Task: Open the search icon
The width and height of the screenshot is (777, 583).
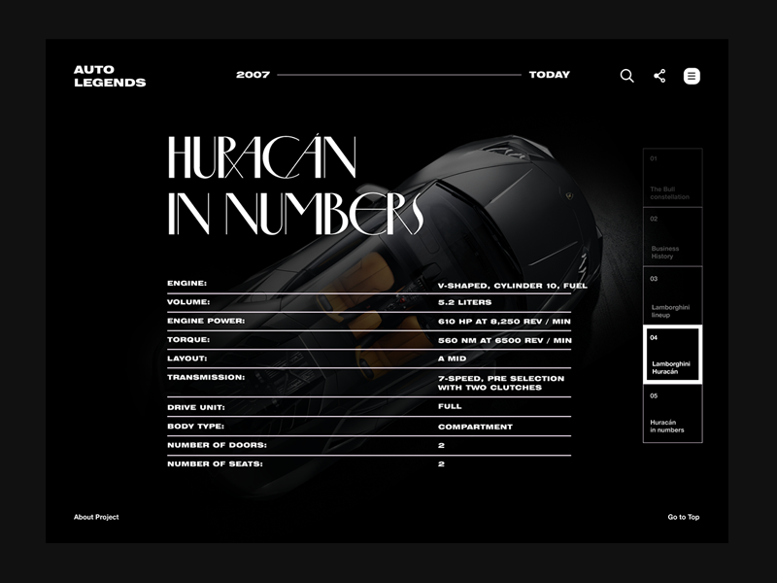Action: pyautogui.click(x=626, y=76)
